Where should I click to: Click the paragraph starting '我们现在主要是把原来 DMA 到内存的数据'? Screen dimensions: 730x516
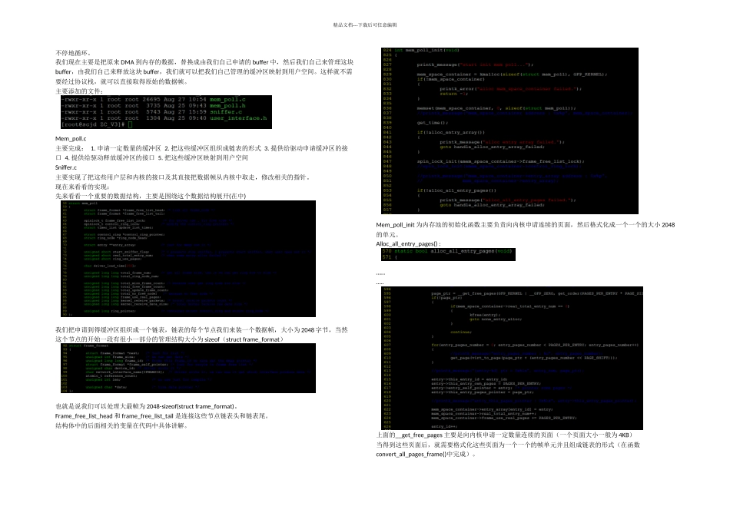pos(204,71)
